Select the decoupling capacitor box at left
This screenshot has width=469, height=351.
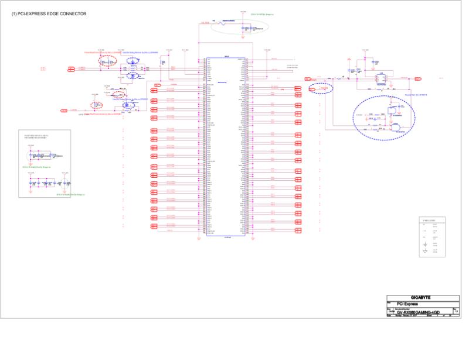[x=45, y=163]
